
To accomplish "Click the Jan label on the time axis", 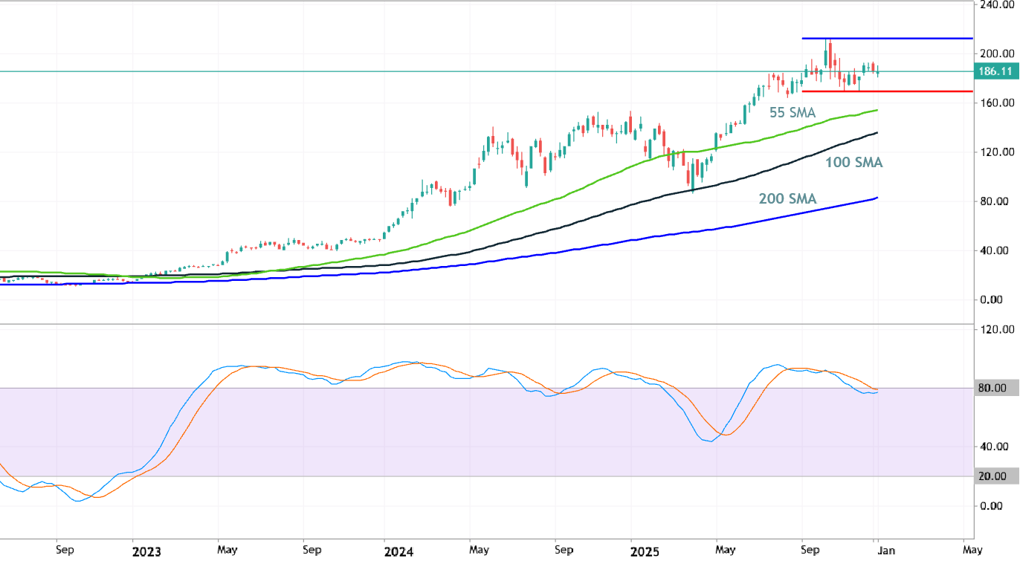I will [x=885, y=550].
